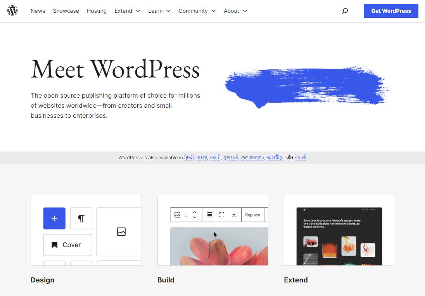Click the drag handle dots icon
Image resolution: width=425 pixels, height=296 pixels.
(186, 215)
